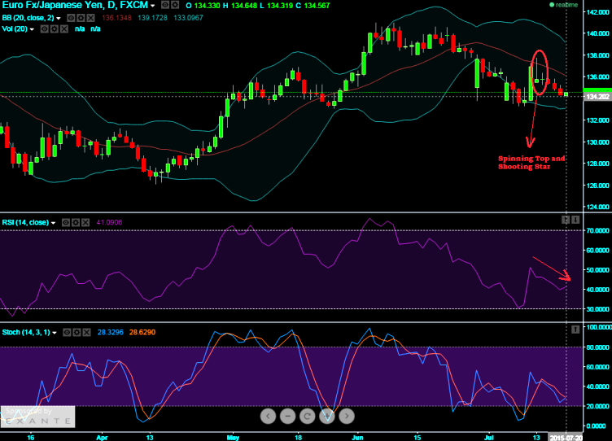Image resolution: width=612 pixels, height=441 pixels.
Task: Click the realtime status indicator
Action: pos(565,5)
